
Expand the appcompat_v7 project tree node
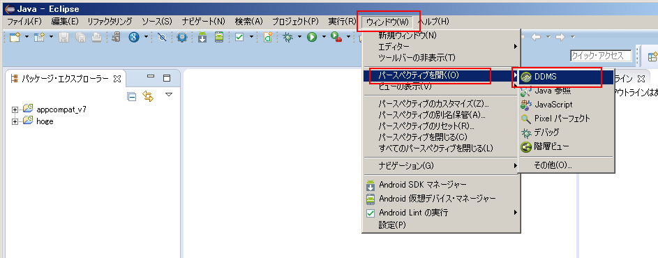(x=15, y=109)
